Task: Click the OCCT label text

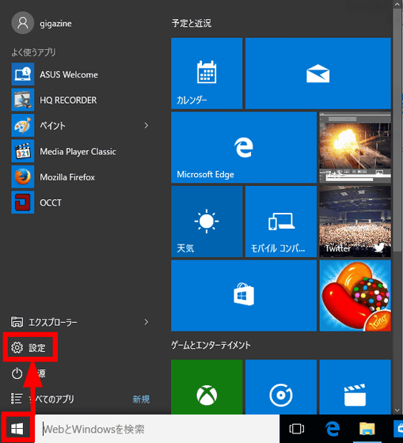Action: [51, 203]
